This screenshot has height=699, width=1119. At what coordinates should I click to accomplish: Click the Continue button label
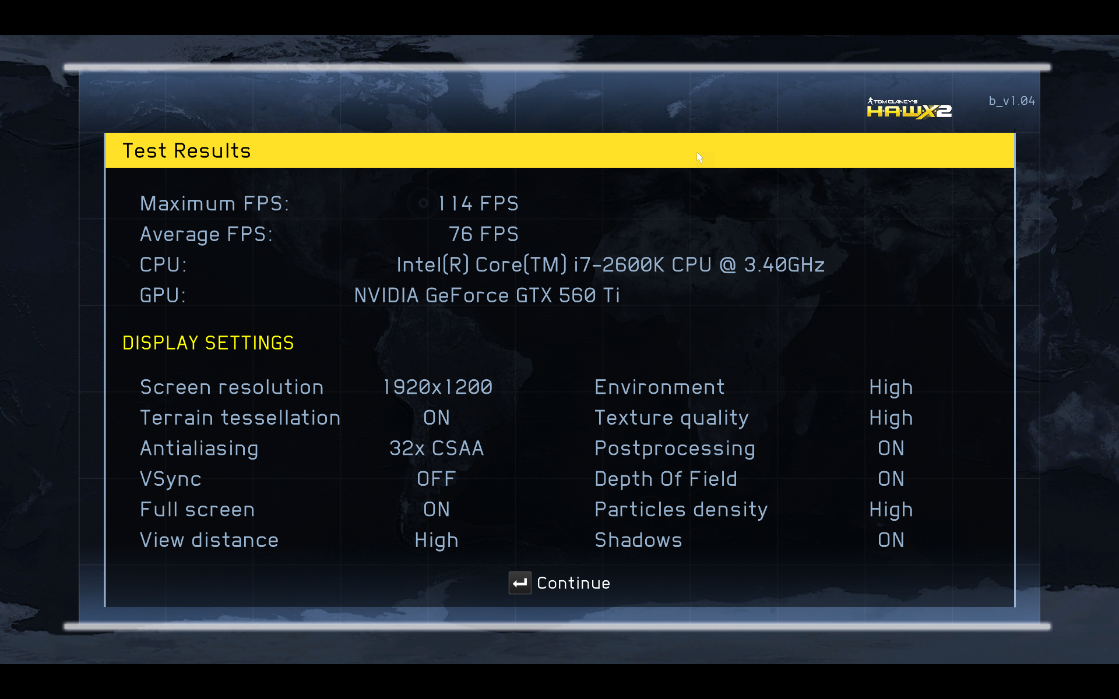573,583
